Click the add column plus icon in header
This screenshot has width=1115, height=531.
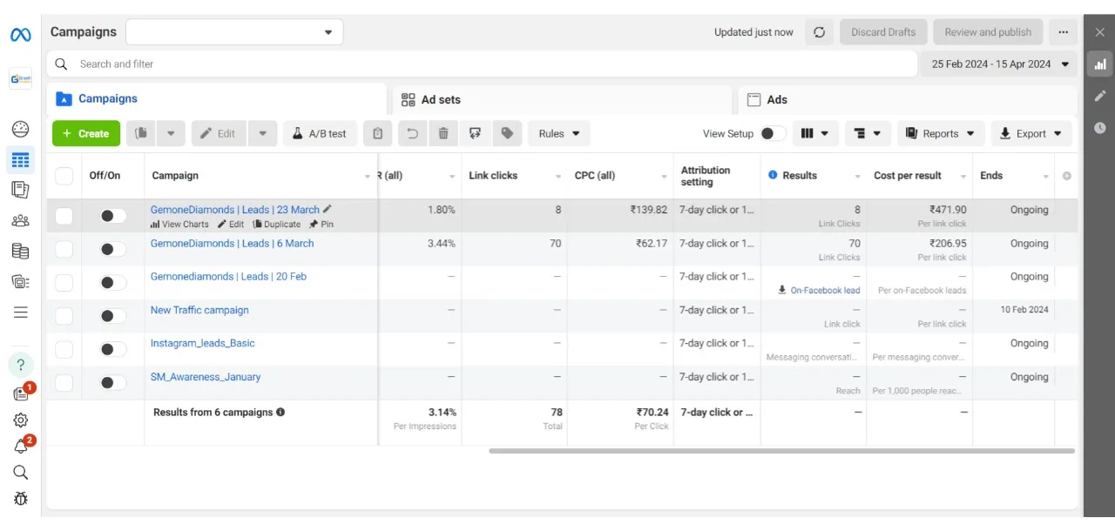tap(1066, 176)
